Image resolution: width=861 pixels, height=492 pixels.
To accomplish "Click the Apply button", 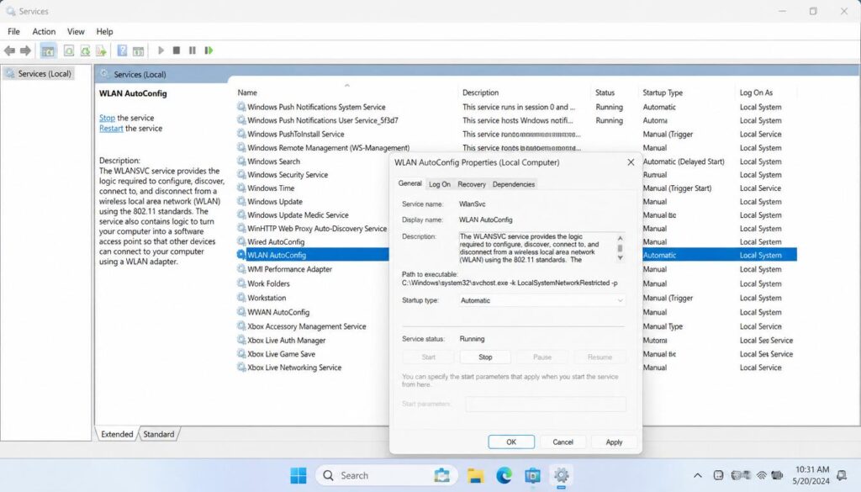I will pos(614,442).
